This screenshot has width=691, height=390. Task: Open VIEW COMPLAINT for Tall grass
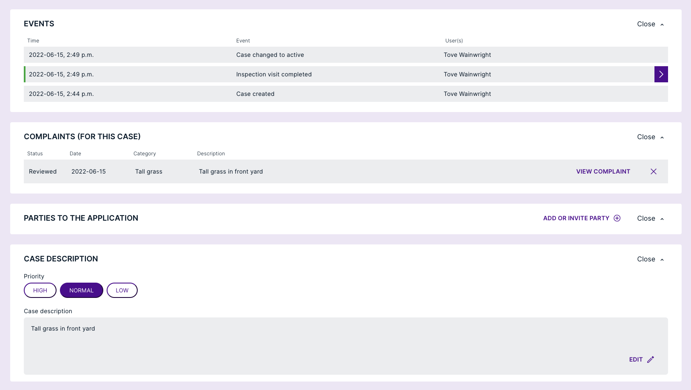pyautogui.click(x=603, y=171)
